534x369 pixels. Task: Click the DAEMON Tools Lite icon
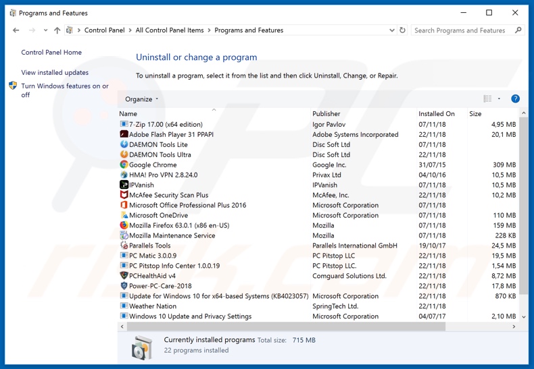pyautogui.click(x=124, y=144)
